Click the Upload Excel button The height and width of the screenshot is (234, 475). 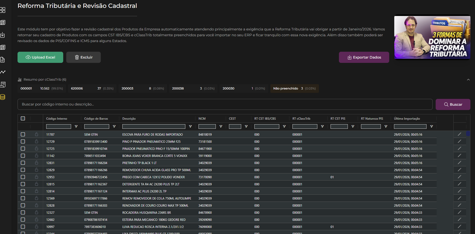[x=40, y=57]
